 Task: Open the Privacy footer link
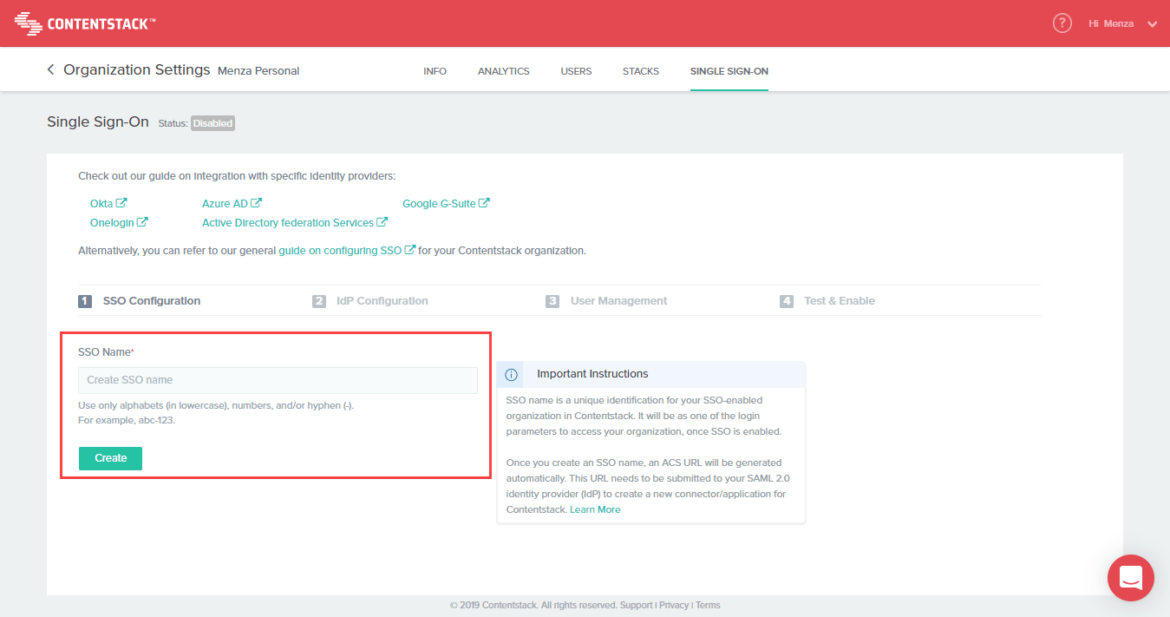(674, 605)
